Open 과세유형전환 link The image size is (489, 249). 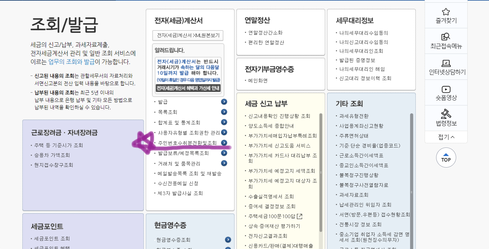click(354, 116)
